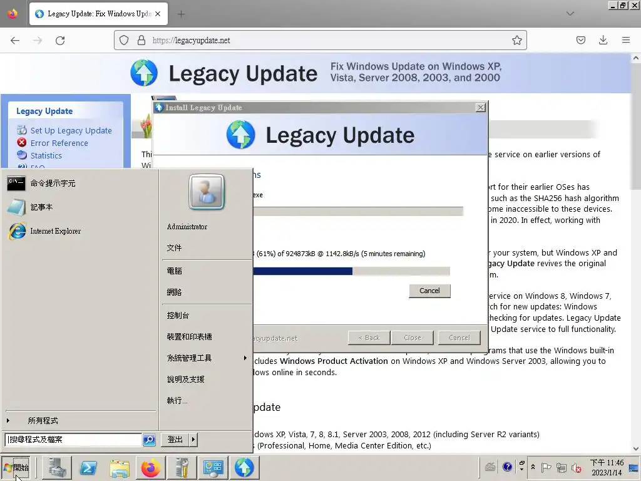
Task: Switch to Legacy Update installer on taskbar
Action: [244, 467]
